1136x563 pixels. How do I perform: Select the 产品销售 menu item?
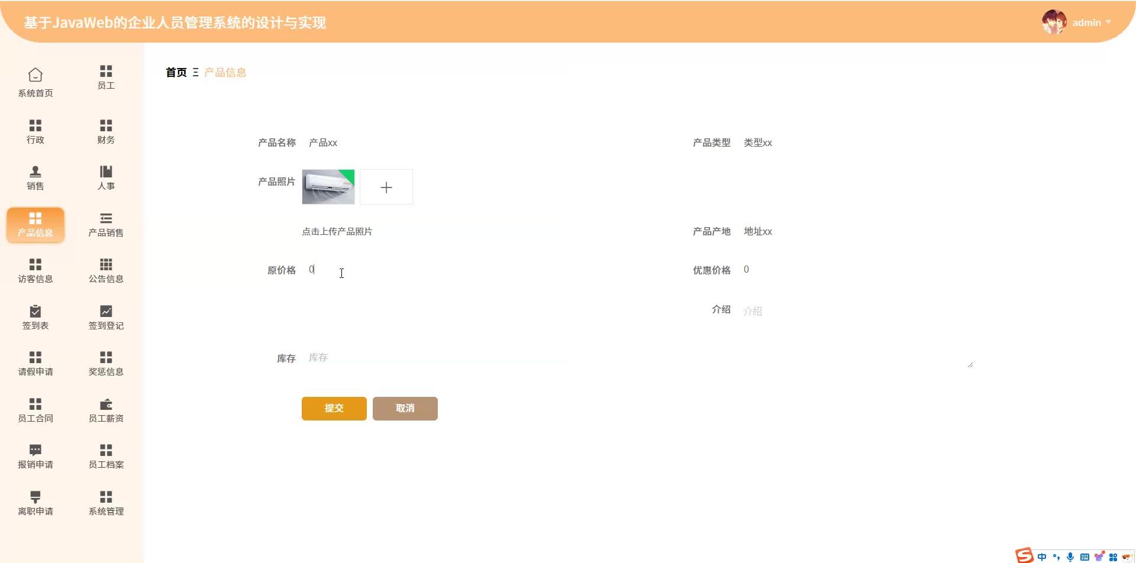[x=106, y=225]
